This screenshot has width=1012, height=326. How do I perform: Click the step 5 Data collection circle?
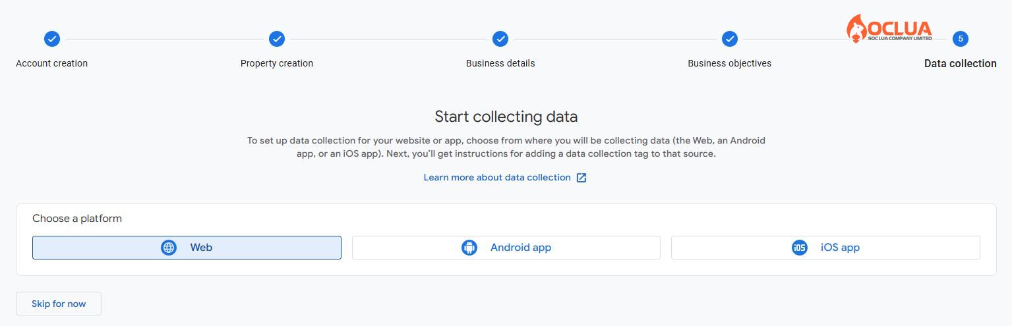coord(961,39)
